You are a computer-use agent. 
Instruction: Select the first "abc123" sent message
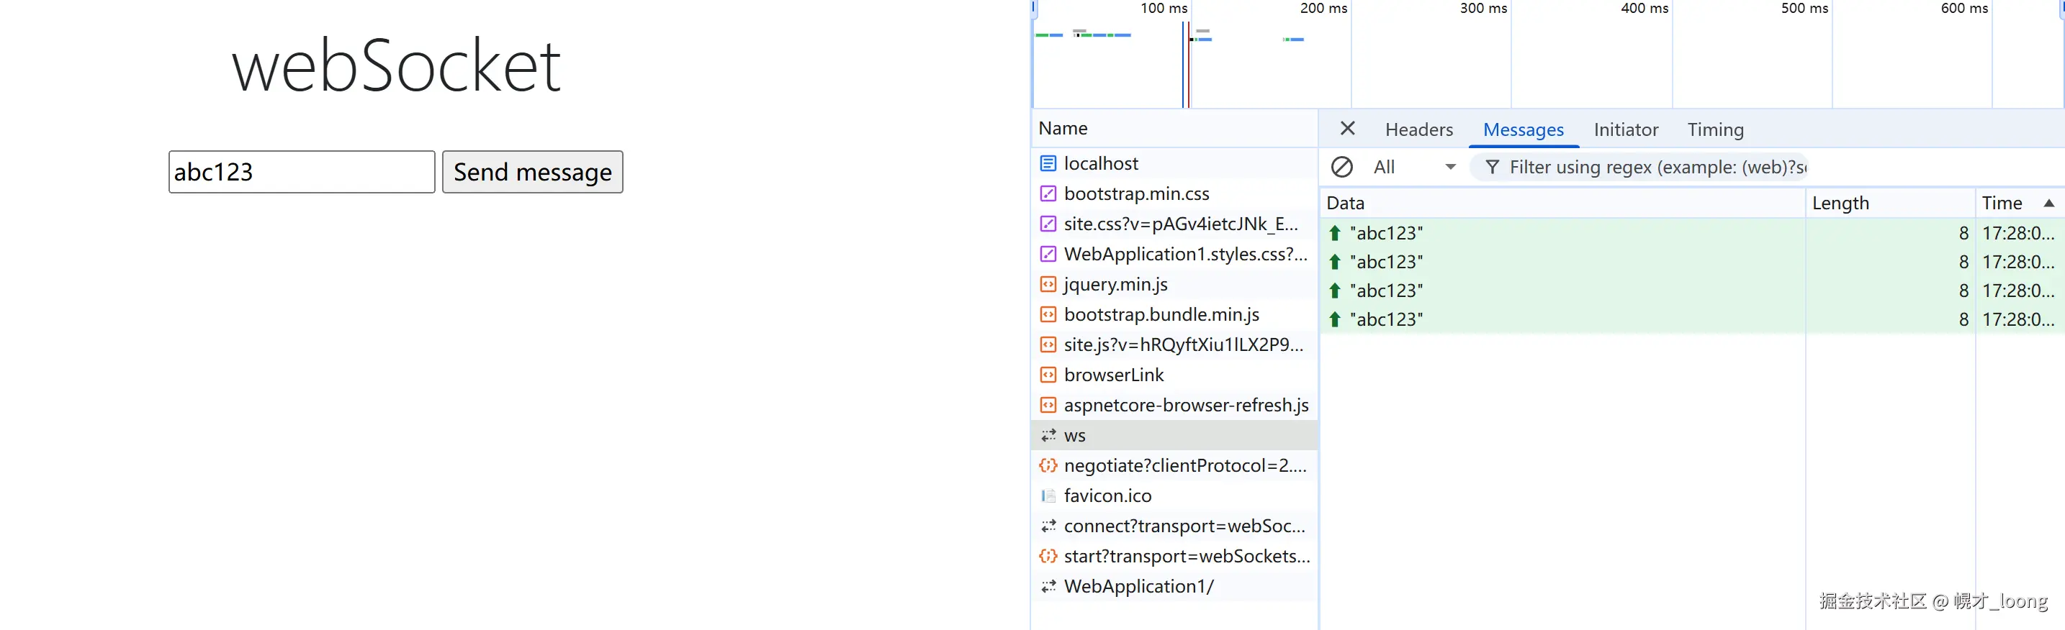pyautogui.click(x=1692, y=233)
